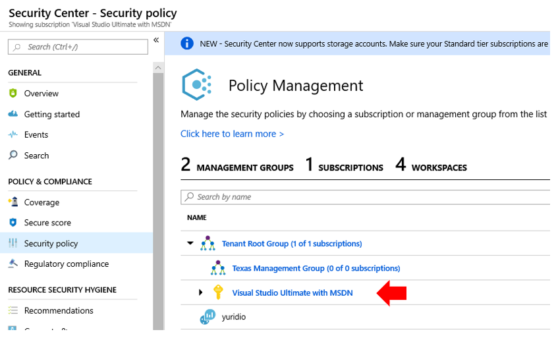Expand the Visual Studio Ultimate with MSDN row
558x338 pixels.
pyautogui.click(x=201, y=293)
